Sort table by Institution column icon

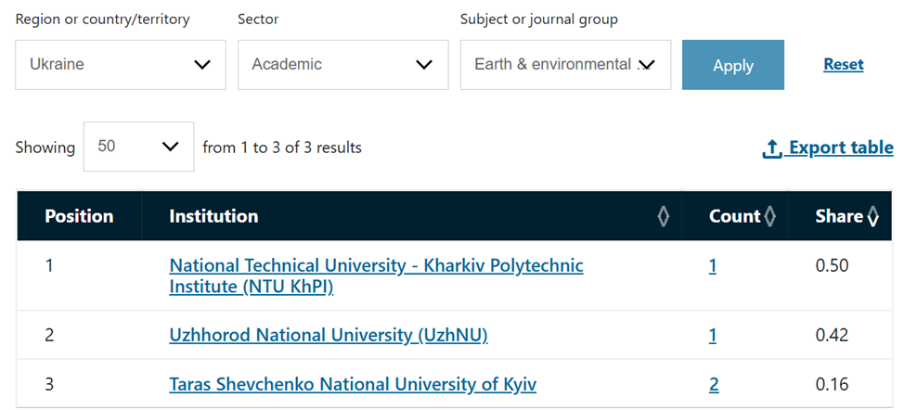tap(664, 216)
